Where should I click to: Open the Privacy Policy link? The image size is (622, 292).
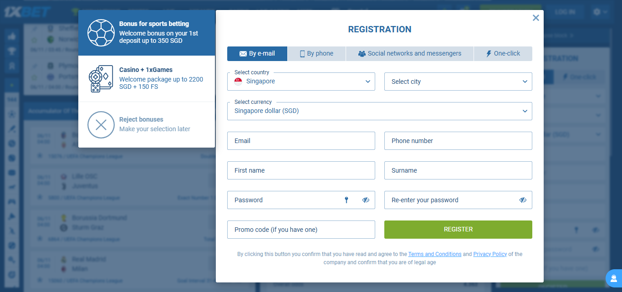pos(490,254)
